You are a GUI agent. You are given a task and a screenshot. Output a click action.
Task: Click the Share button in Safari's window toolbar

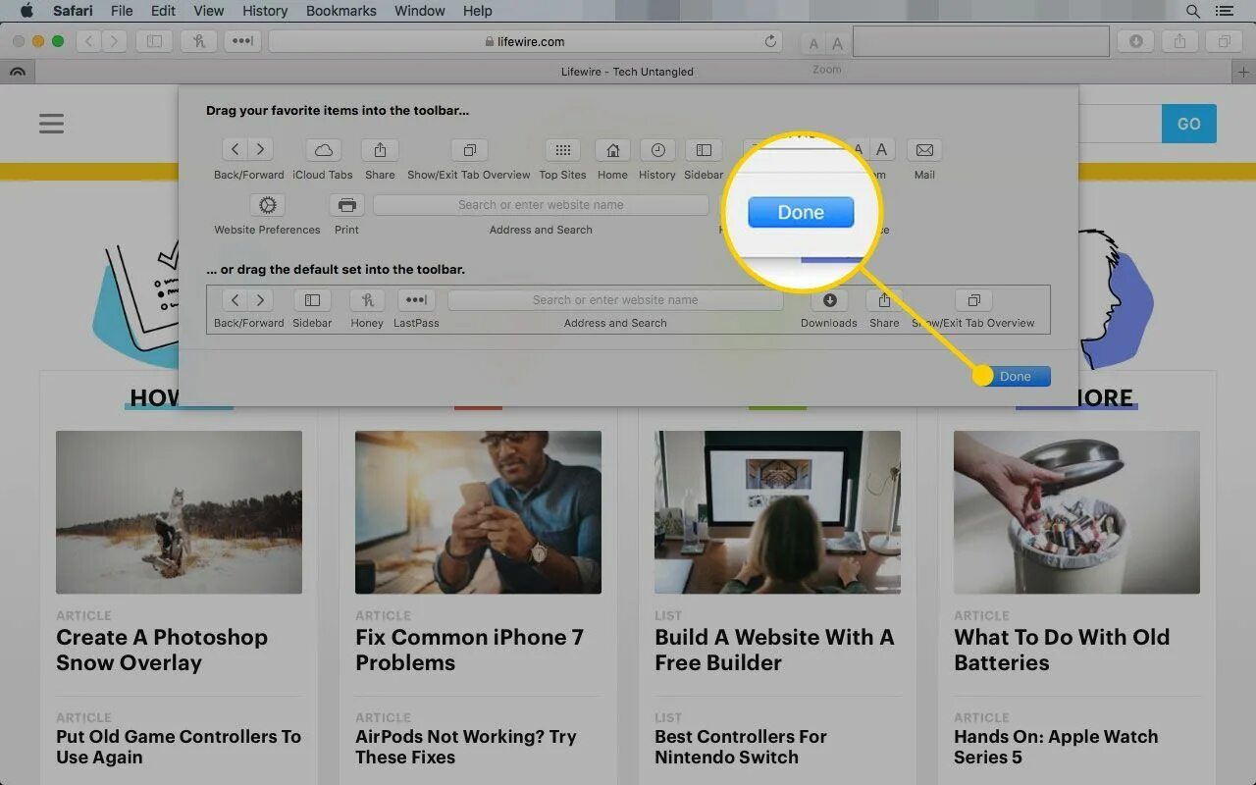[x=1180, y=41]
